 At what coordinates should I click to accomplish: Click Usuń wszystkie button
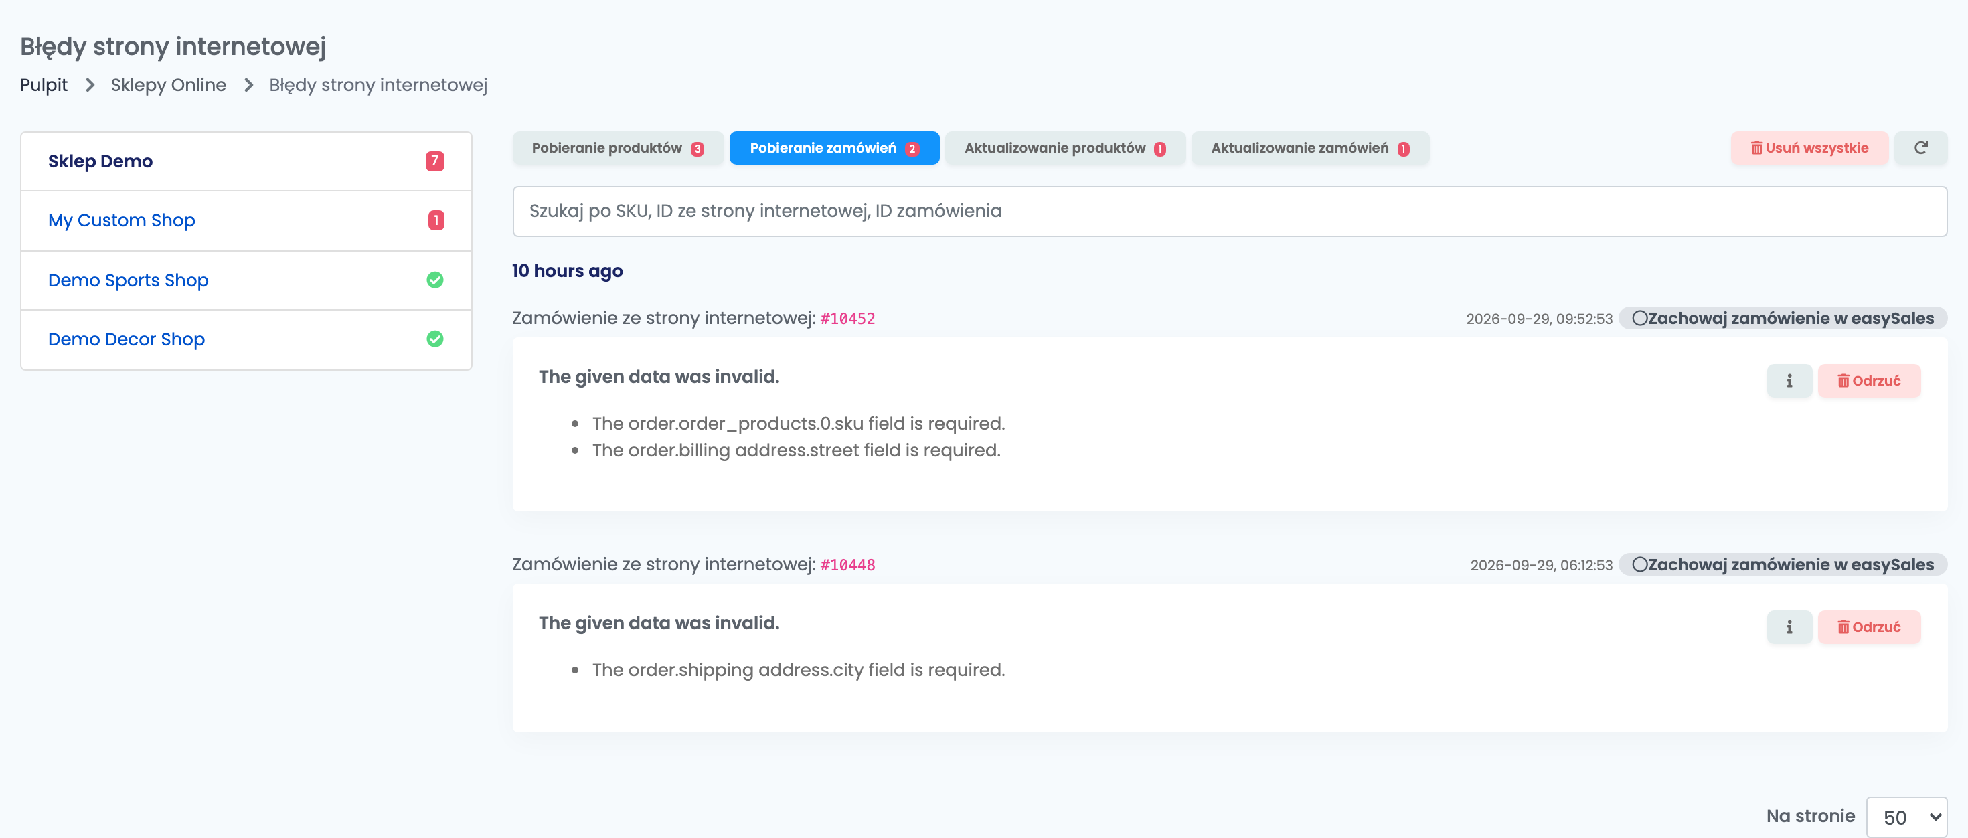(x=1809, y=147)
